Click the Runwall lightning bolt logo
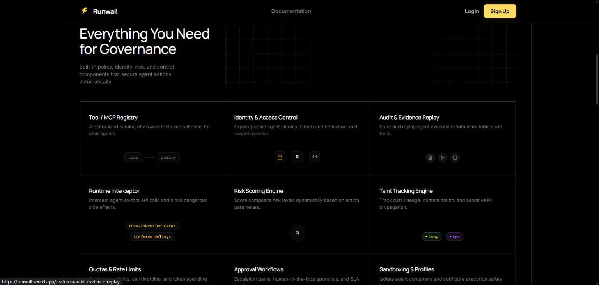The image size is (599, 285). pyautogui.click(x=84, y=11)
